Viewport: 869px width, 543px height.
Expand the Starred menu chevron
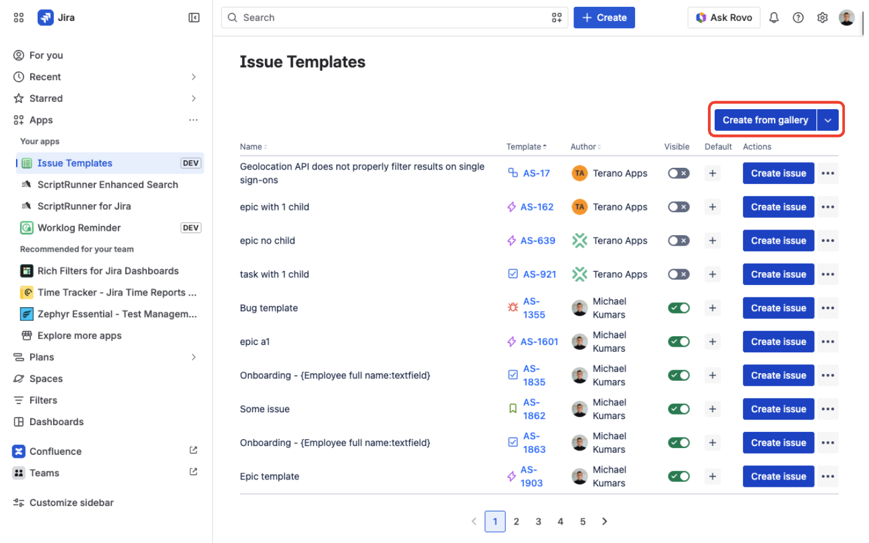(x=194, y=99)
